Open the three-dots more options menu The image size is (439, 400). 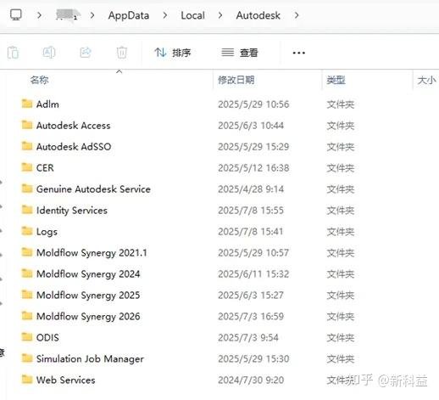coord(298,53)
